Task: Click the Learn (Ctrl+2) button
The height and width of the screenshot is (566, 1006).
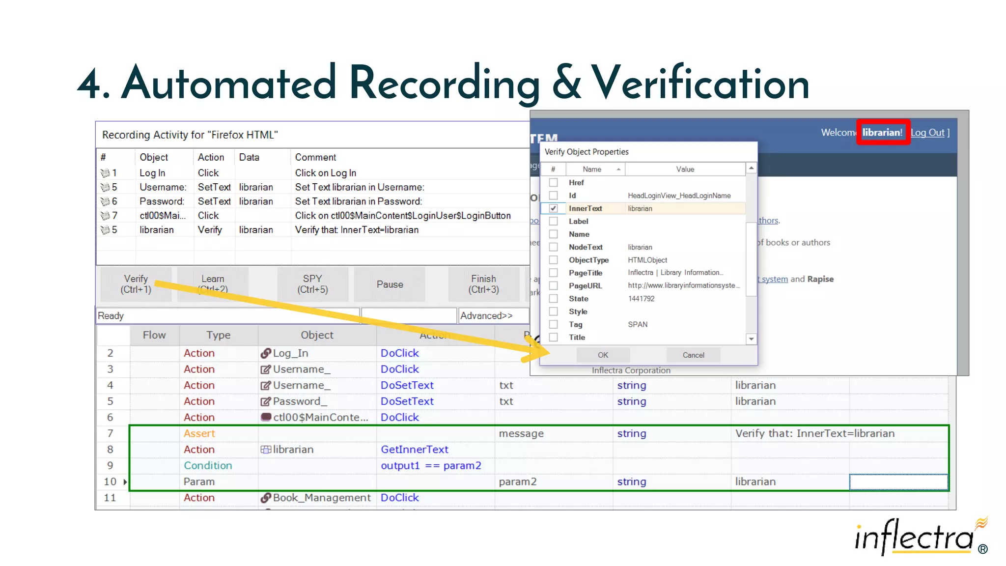Action: (213, 284)
